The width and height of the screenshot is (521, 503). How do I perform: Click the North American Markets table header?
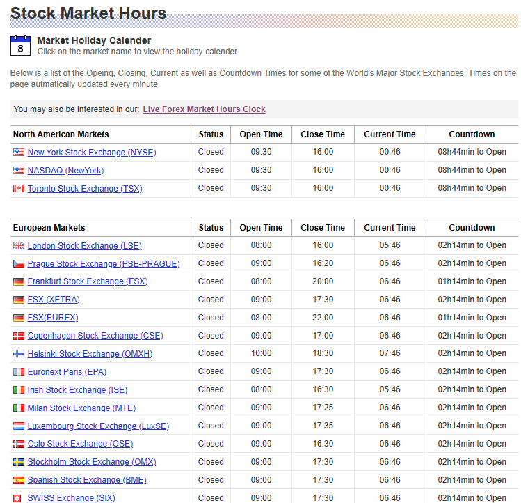point(61,134)
